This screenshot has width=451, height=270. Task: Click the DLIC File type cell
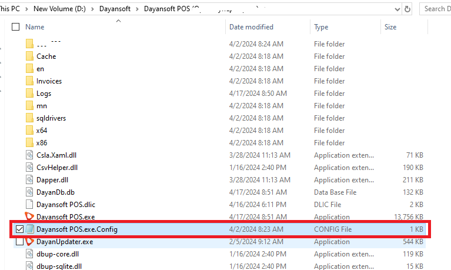click(328, 205)
